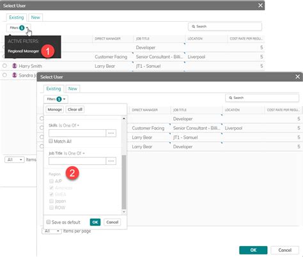Select the radio button for Harry Smith
Screen dimensions: 303x257
4,66
